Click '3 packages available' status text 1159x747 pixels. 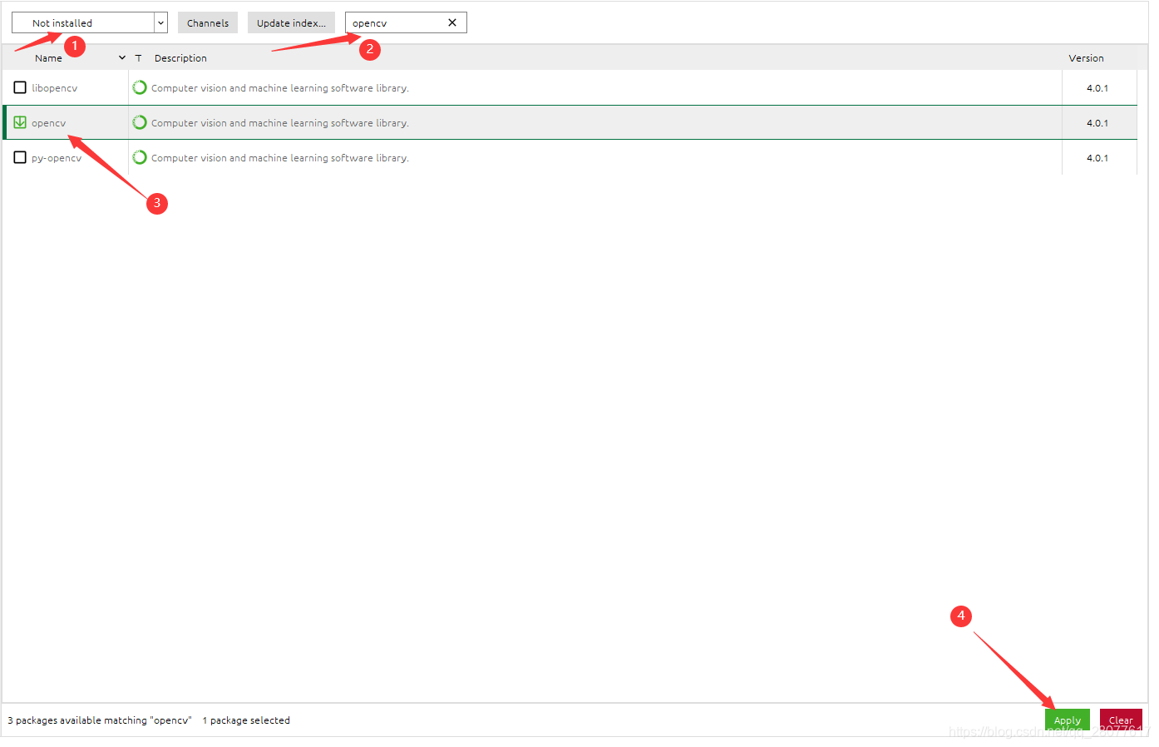(x=100, y=720)
